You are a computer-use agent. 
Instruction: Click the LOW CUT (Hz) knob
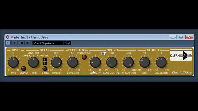tap(112, 62)
